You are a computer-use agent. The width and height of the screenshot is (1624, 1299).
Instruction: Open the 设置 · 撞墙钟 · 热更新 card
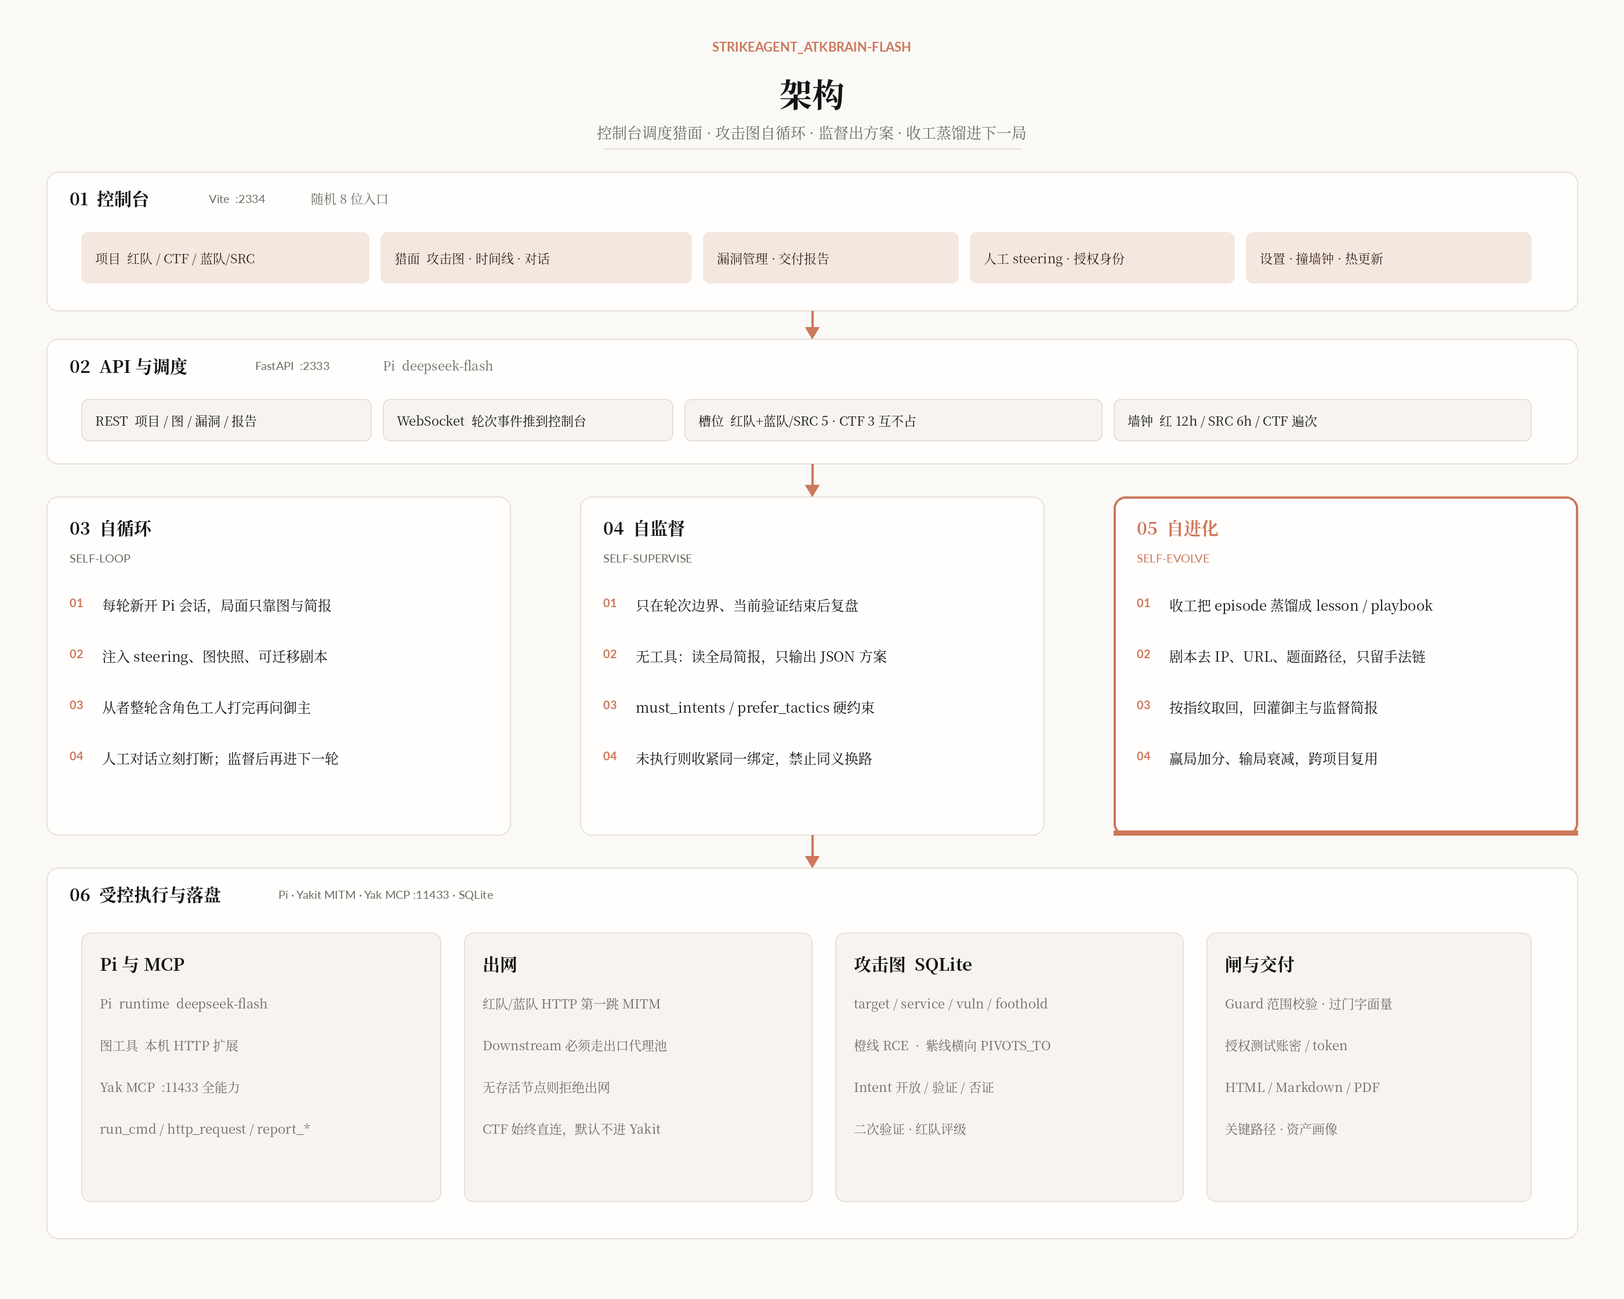coord(1389,258)
